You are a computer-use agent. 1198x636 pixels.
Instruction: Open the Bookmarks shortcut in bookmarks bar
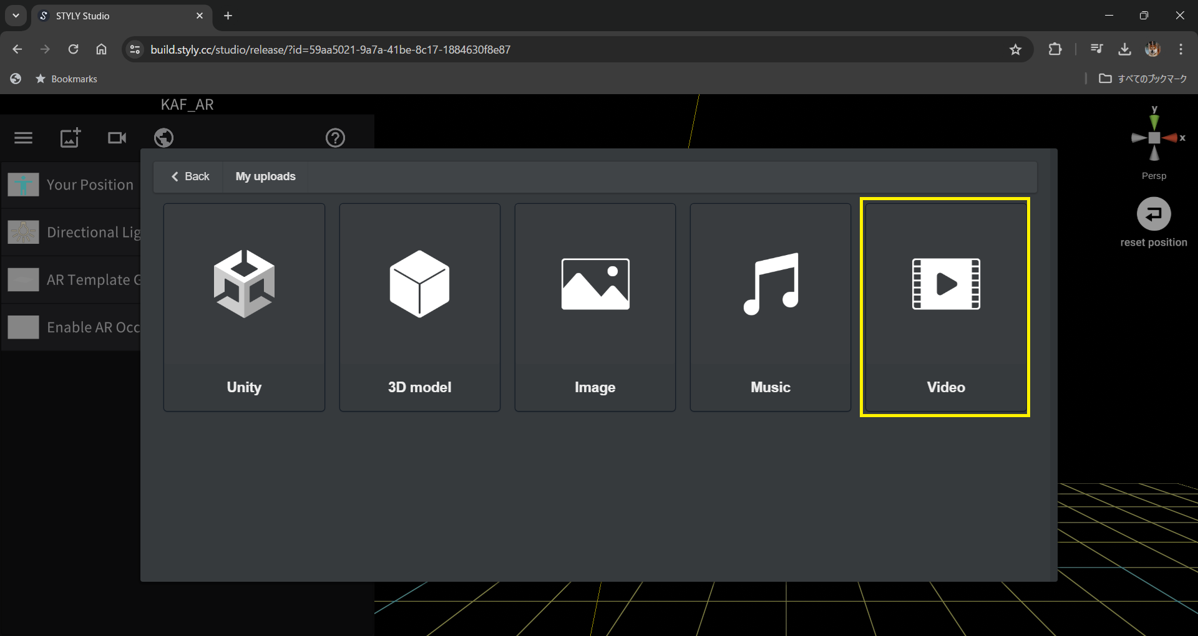click(67, 79)
